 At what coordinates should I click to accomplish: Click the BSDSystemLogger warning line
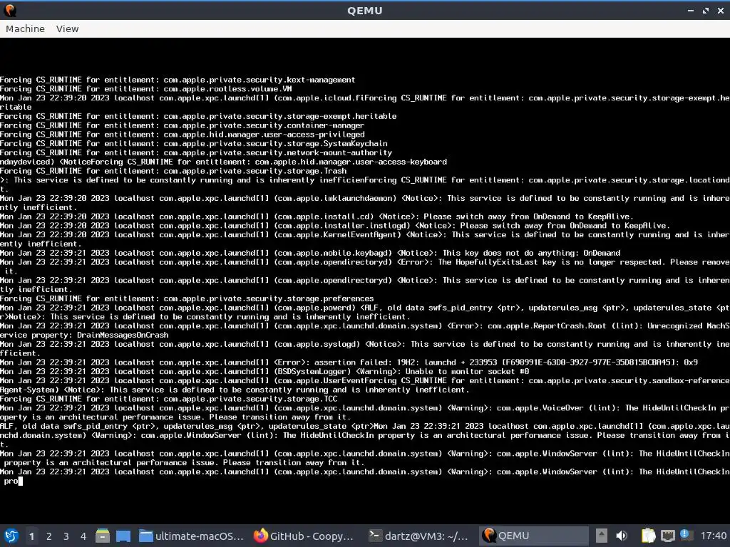(x=264, y=372)
